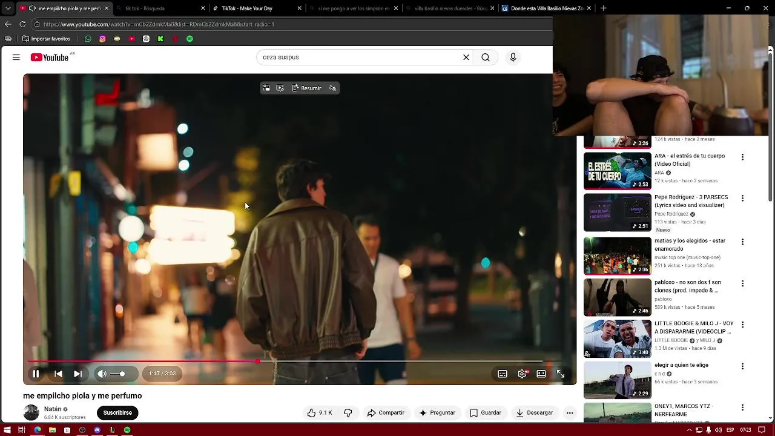
Task: Open options for 'Pepe Rodríguez - 3 PARSECS'
Action: (x=742, y=198)
